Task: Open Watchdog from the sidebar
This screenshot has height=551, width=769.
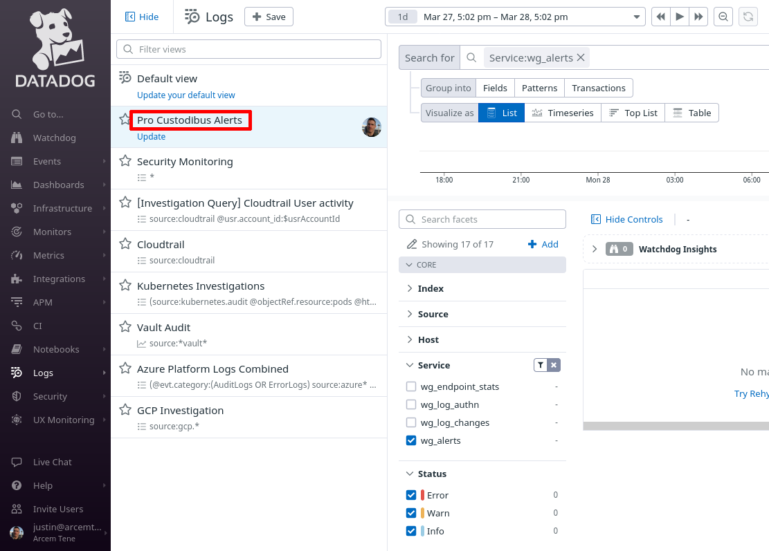Action: pyautogui.click(x=55, y=138)
